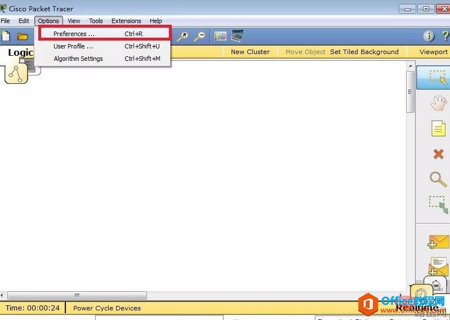Click the Logical workspace label

coord(21,52)
